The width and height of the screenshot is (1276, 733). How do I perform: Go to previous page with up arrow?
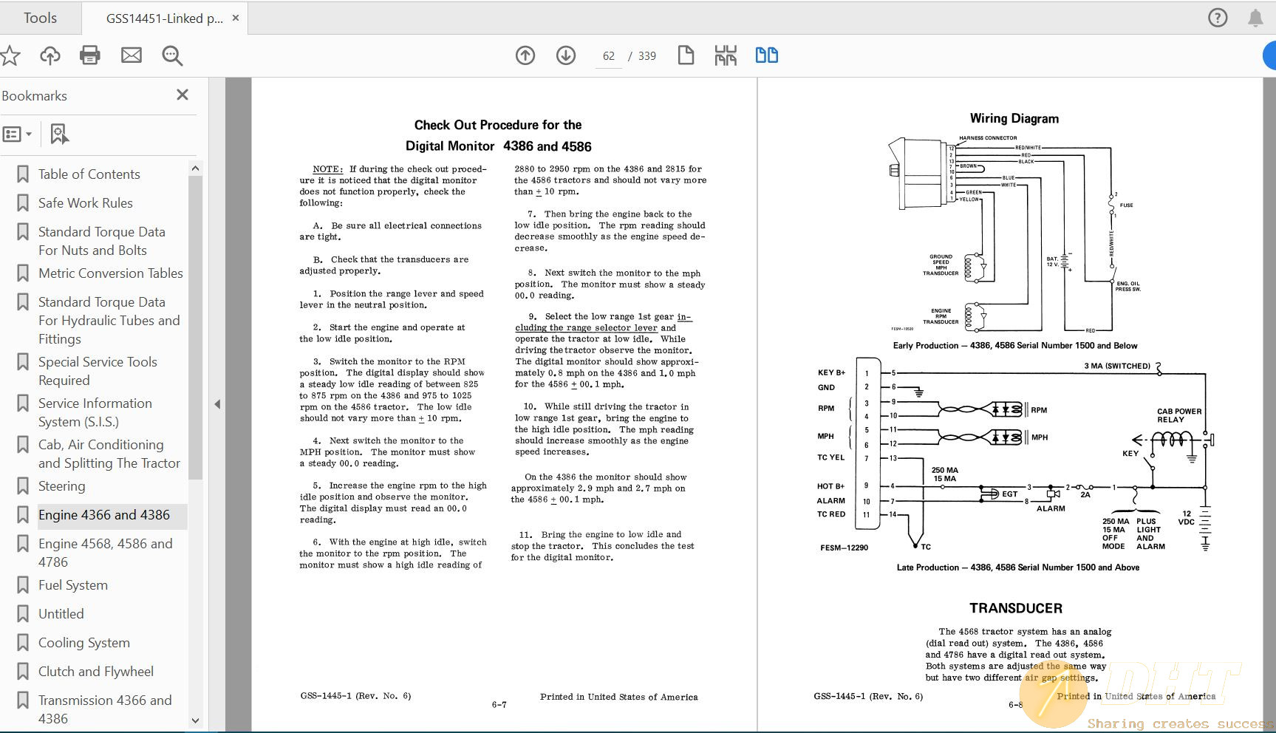[525, 55]
